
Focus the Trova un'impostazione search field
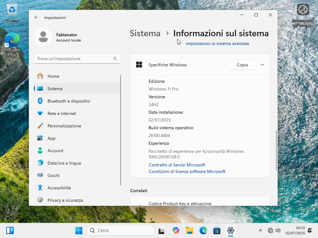coord(77,59)
